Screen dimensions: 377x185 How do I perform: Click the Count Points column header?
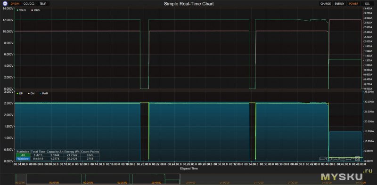[x=90, y=152]
